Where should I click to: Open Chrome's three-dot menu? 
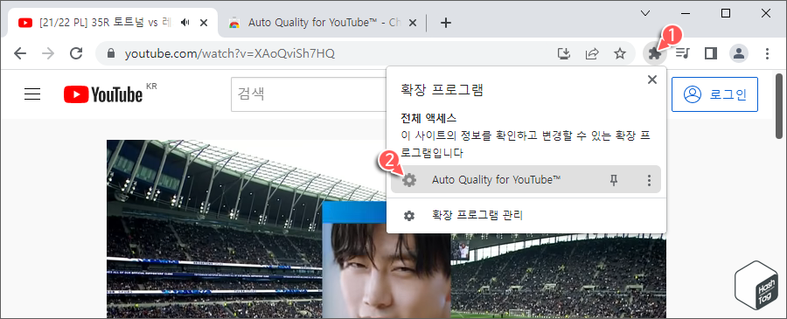coord(766,53)
